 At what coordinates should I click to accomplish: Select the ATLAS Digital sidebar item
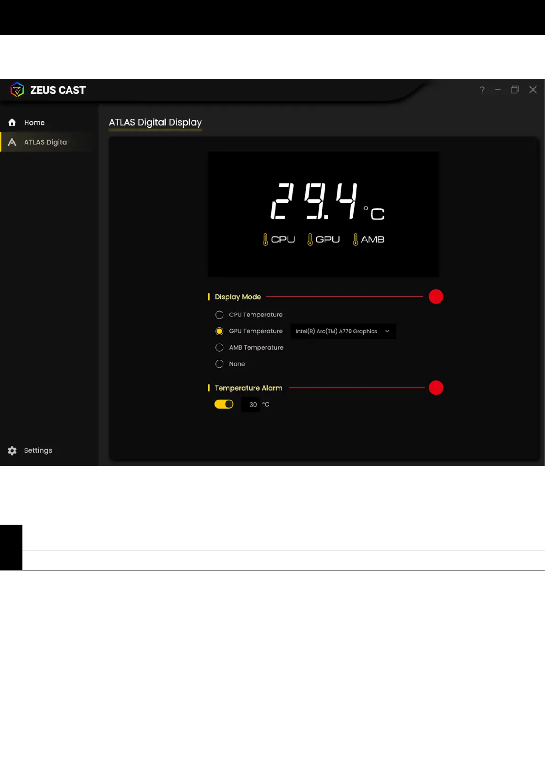click(49, 142)
